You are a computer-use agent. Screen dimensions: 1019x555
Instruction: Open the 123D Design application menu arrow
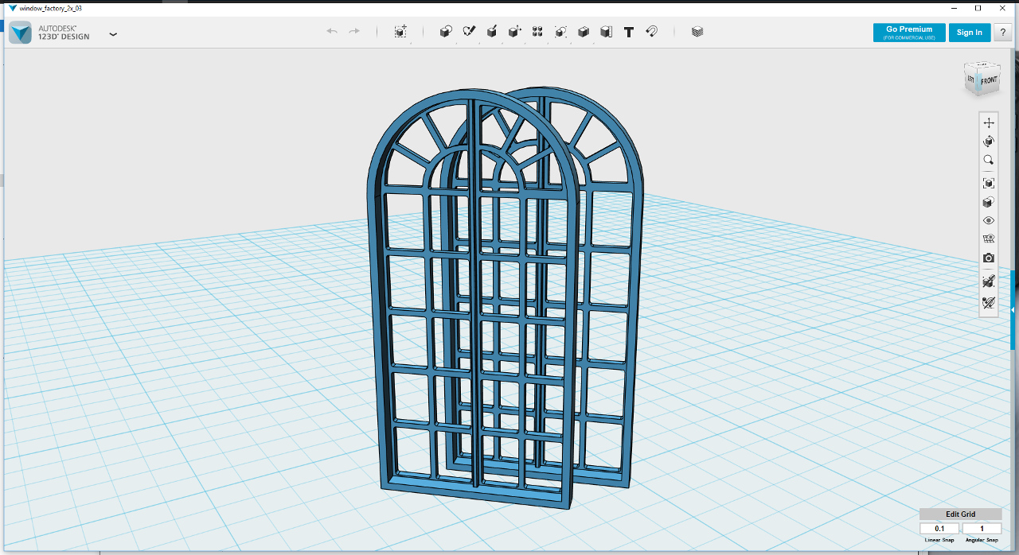point(113,34)
